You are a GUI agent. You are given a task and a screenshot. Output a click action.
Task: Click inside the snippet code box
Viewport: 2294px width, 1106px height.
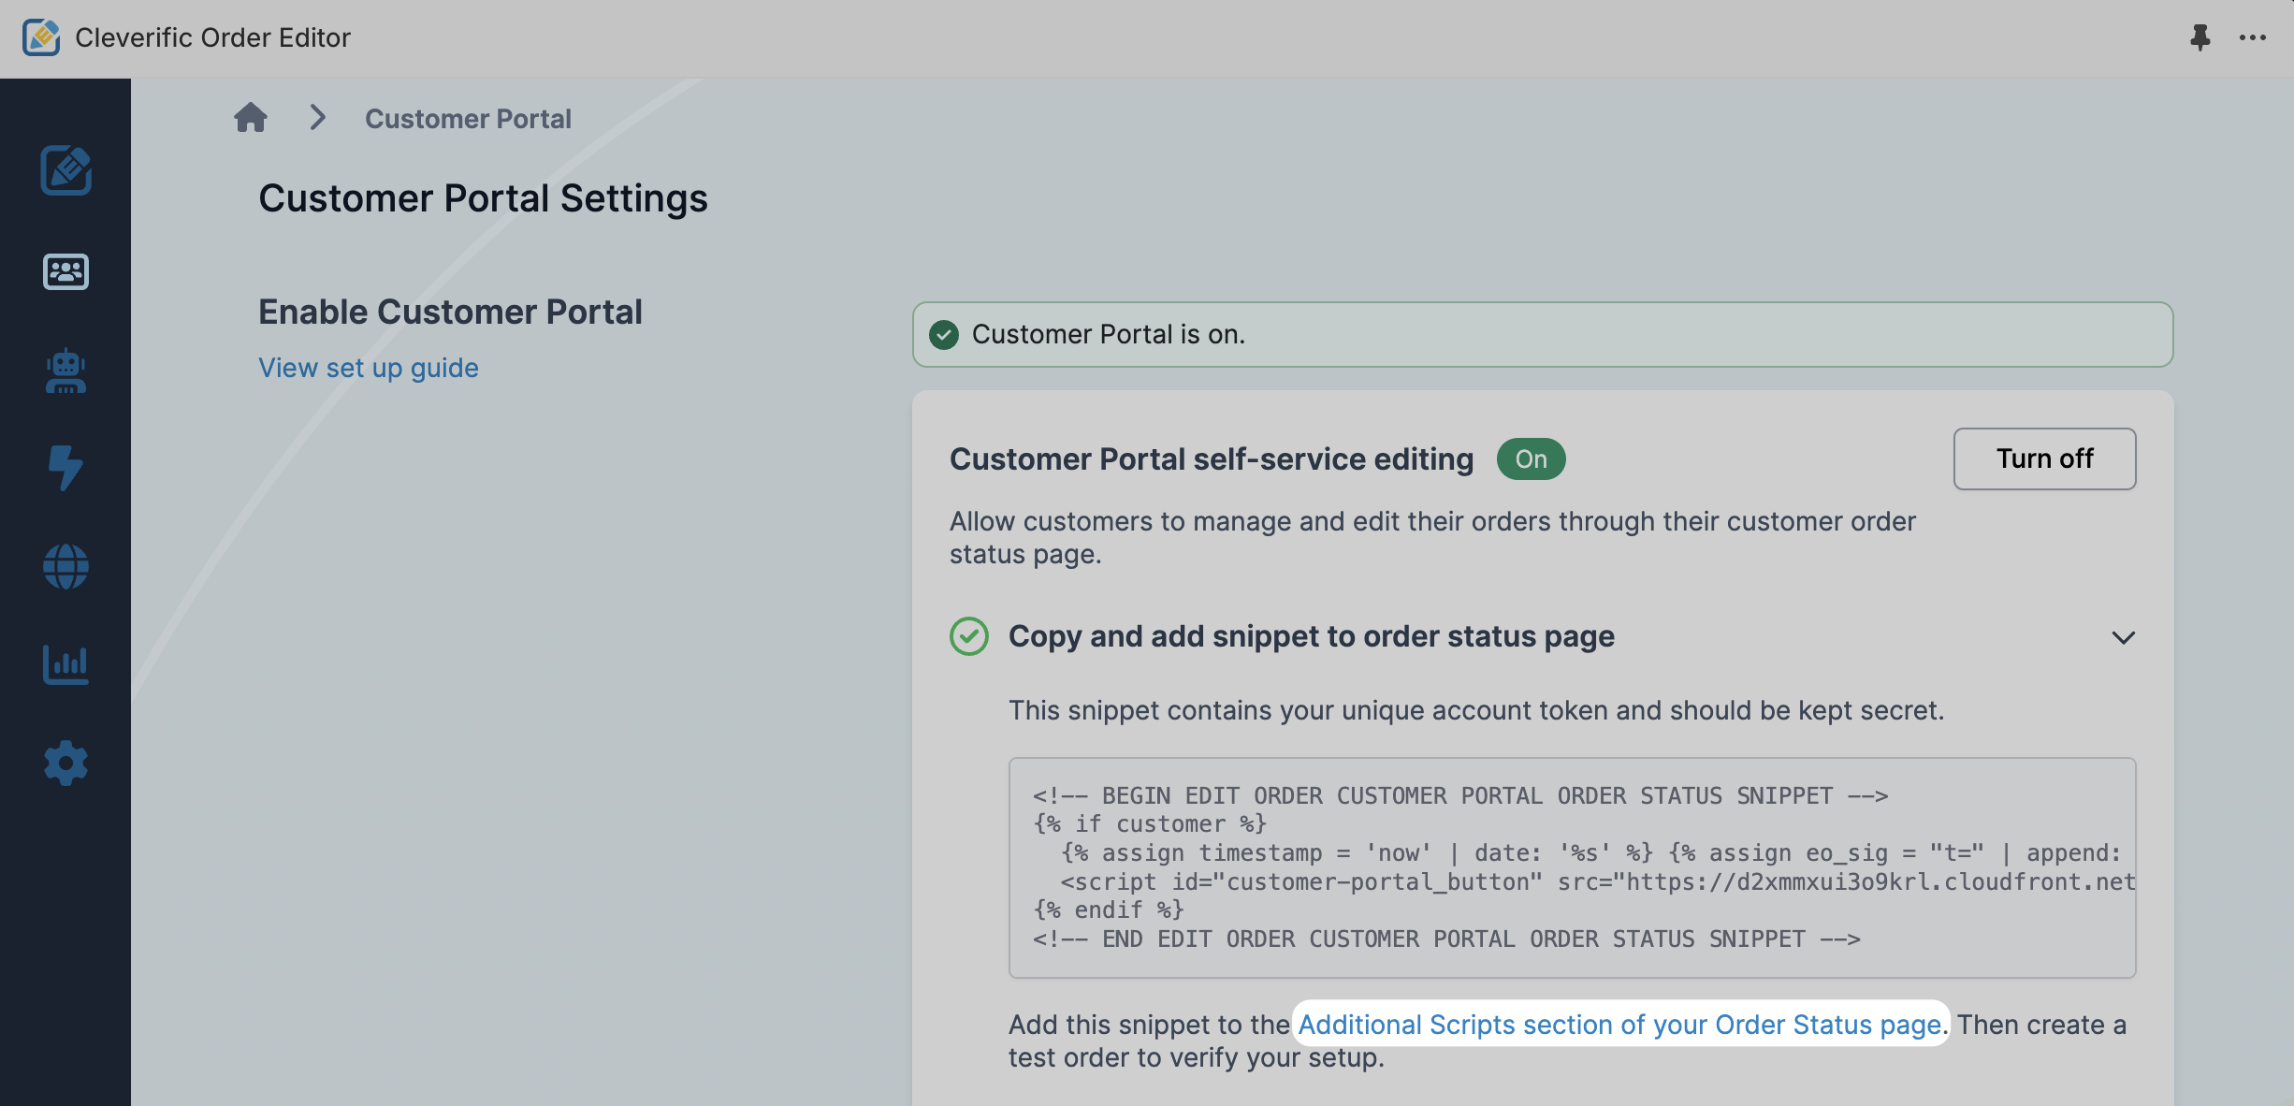1572,867
